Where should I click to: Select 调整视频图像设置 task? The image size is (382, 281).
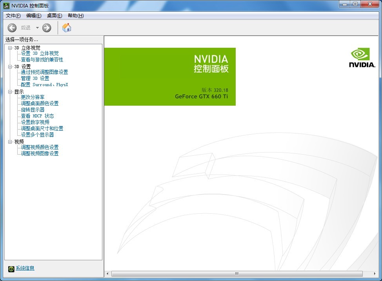(40, 153)
